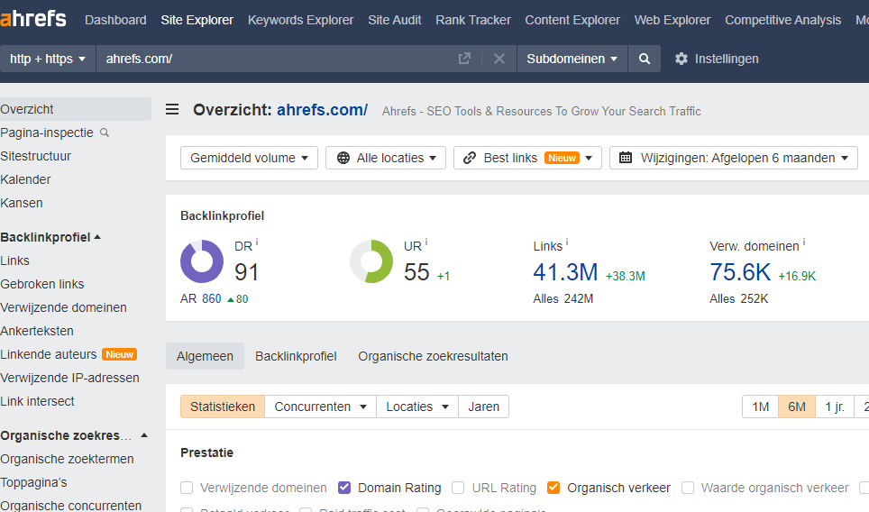The image size is (869, 512).
Task: Switch to the Algemeen tab
Action: tap(205, 356)
